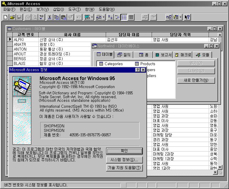Click the OfficeLinks Word merge icon
The width and height of the screenshot is (229, 189).
[87, 17]
